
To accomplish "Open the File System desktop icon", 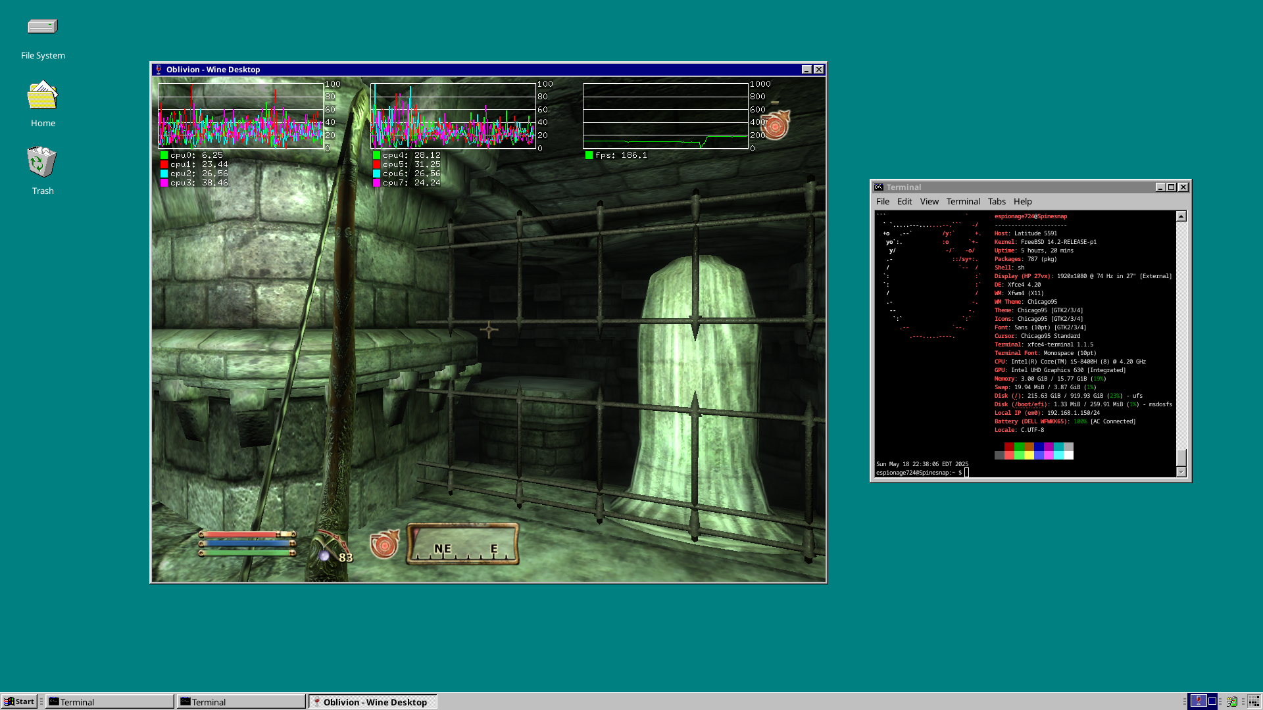I will [x=43, y=27].
